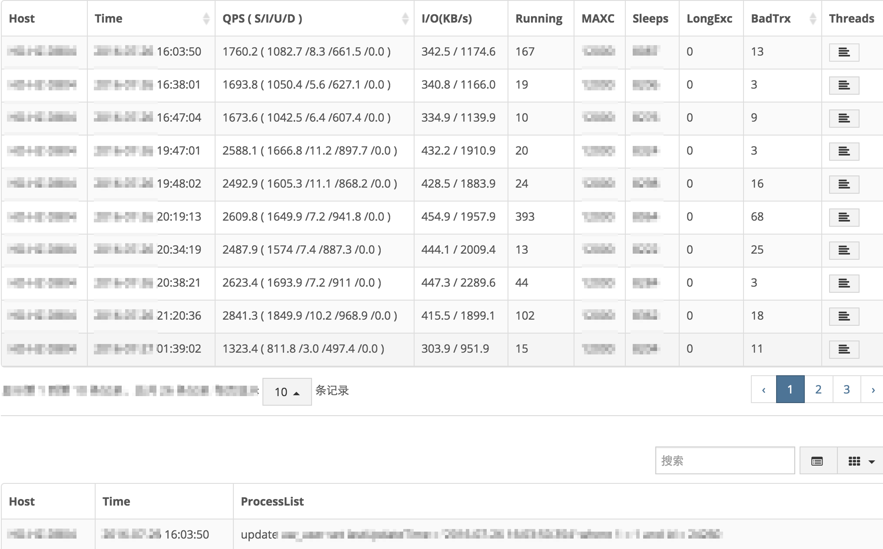883x549 pixels.
Task: Go to page 3
Action: tap(846, 390)
